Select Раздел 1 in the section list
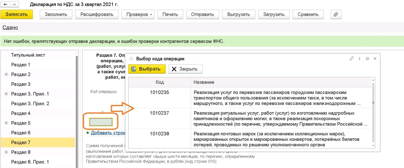Viewport: 404px width, 168px height. coord(21,65)
